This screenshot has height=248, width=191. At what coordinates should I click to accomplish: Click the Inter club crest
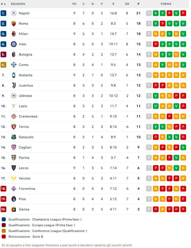[13, 44]
